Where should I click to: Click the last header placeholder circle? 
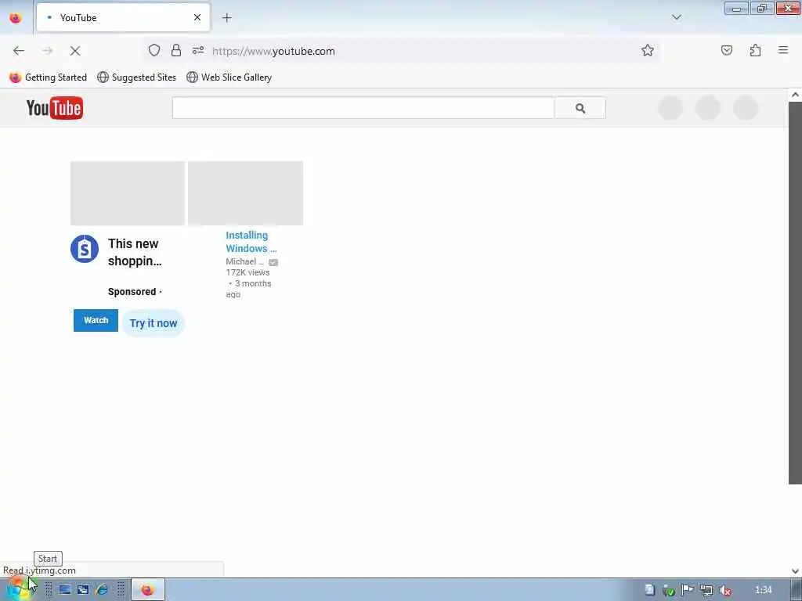[x=746, y=108]
